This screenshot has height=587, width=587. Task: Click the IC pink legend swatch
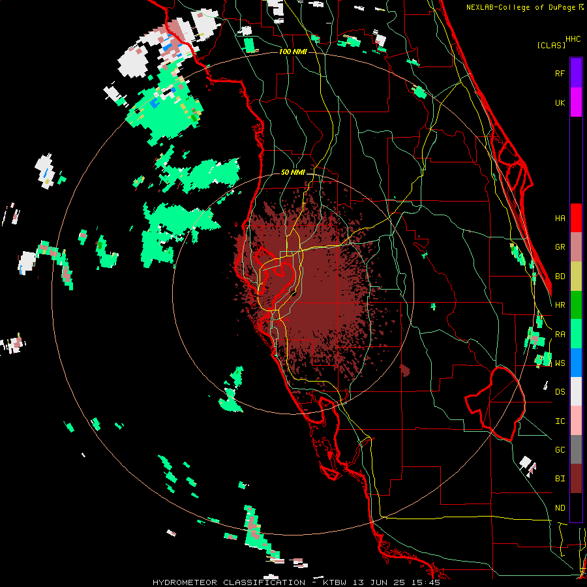click(576, 421)
